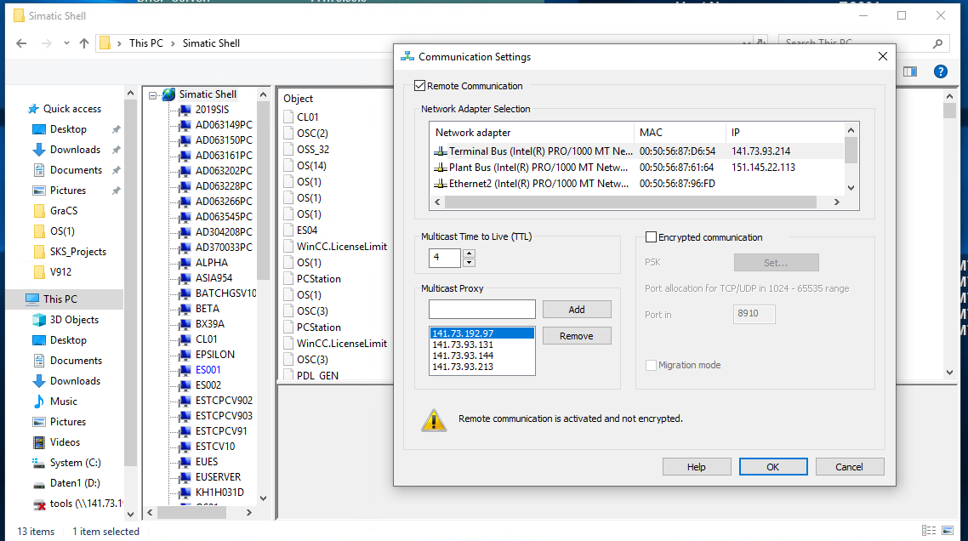This screenshot has width=968, height=541.
Task: Click the Object column header
Action: click(299, 99)
